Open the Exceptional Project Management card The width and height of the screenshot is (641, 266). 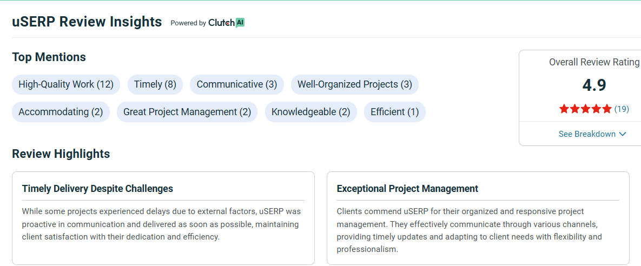478,218
